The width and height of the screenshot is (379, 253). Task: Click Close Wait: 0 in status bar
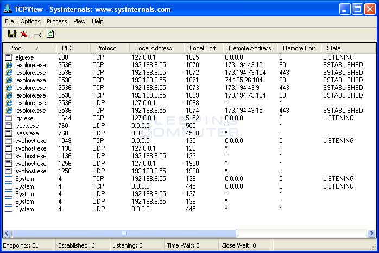[238, 245]
